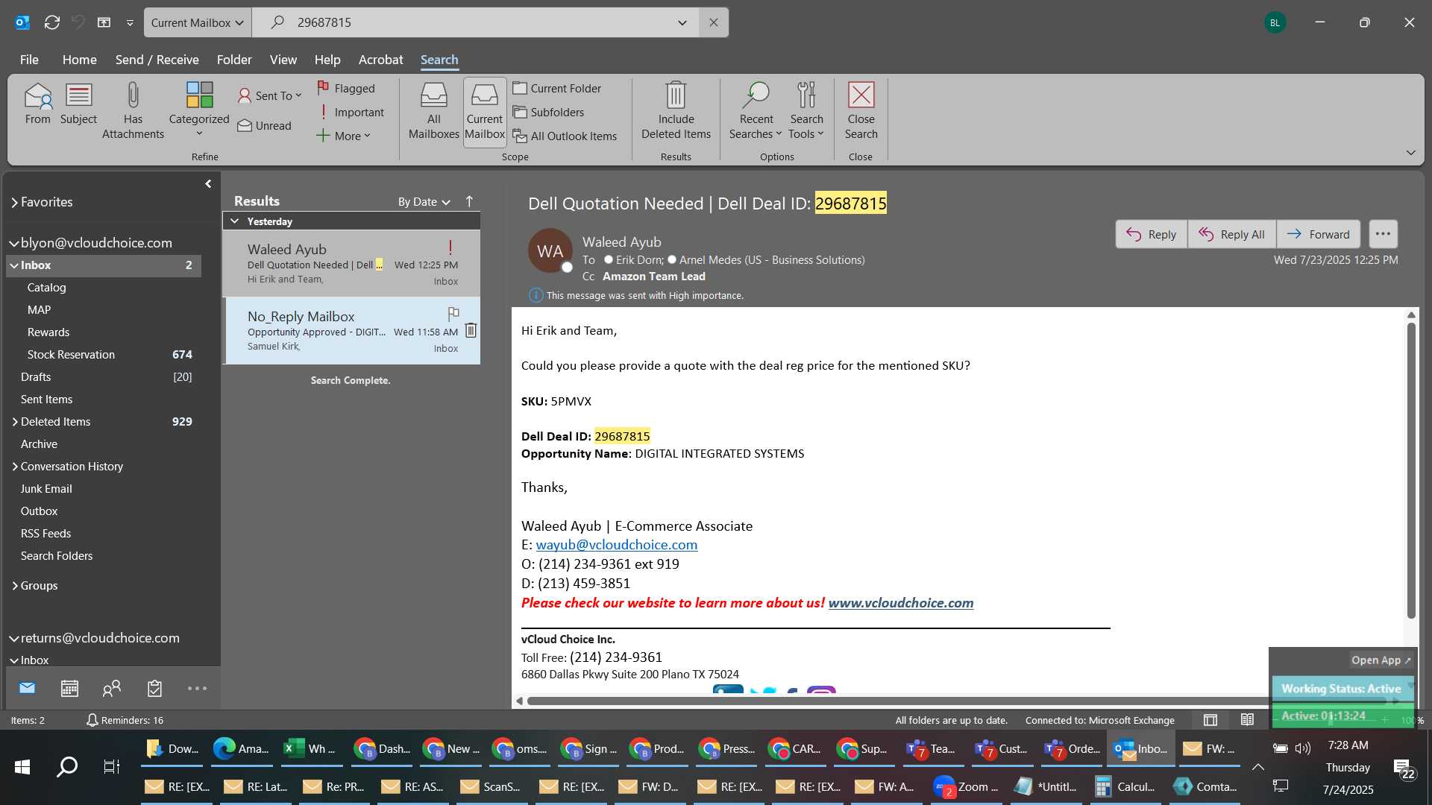The width and height of the screenshot is (1432, 805).
Task: Set scope to All Outlook Items
Action: click(x=565, y=136)
